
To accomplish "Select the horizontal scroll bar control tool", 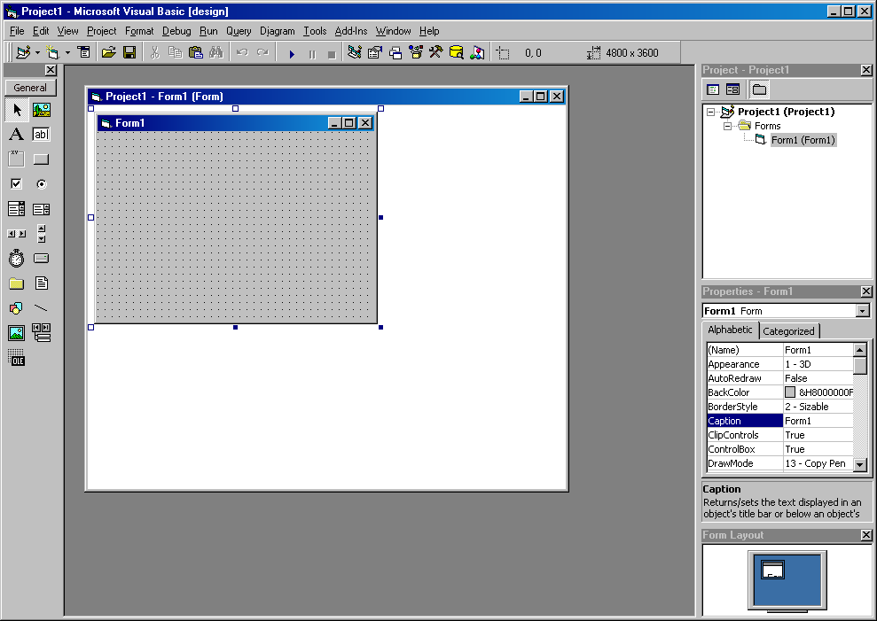I will [17, 234].
